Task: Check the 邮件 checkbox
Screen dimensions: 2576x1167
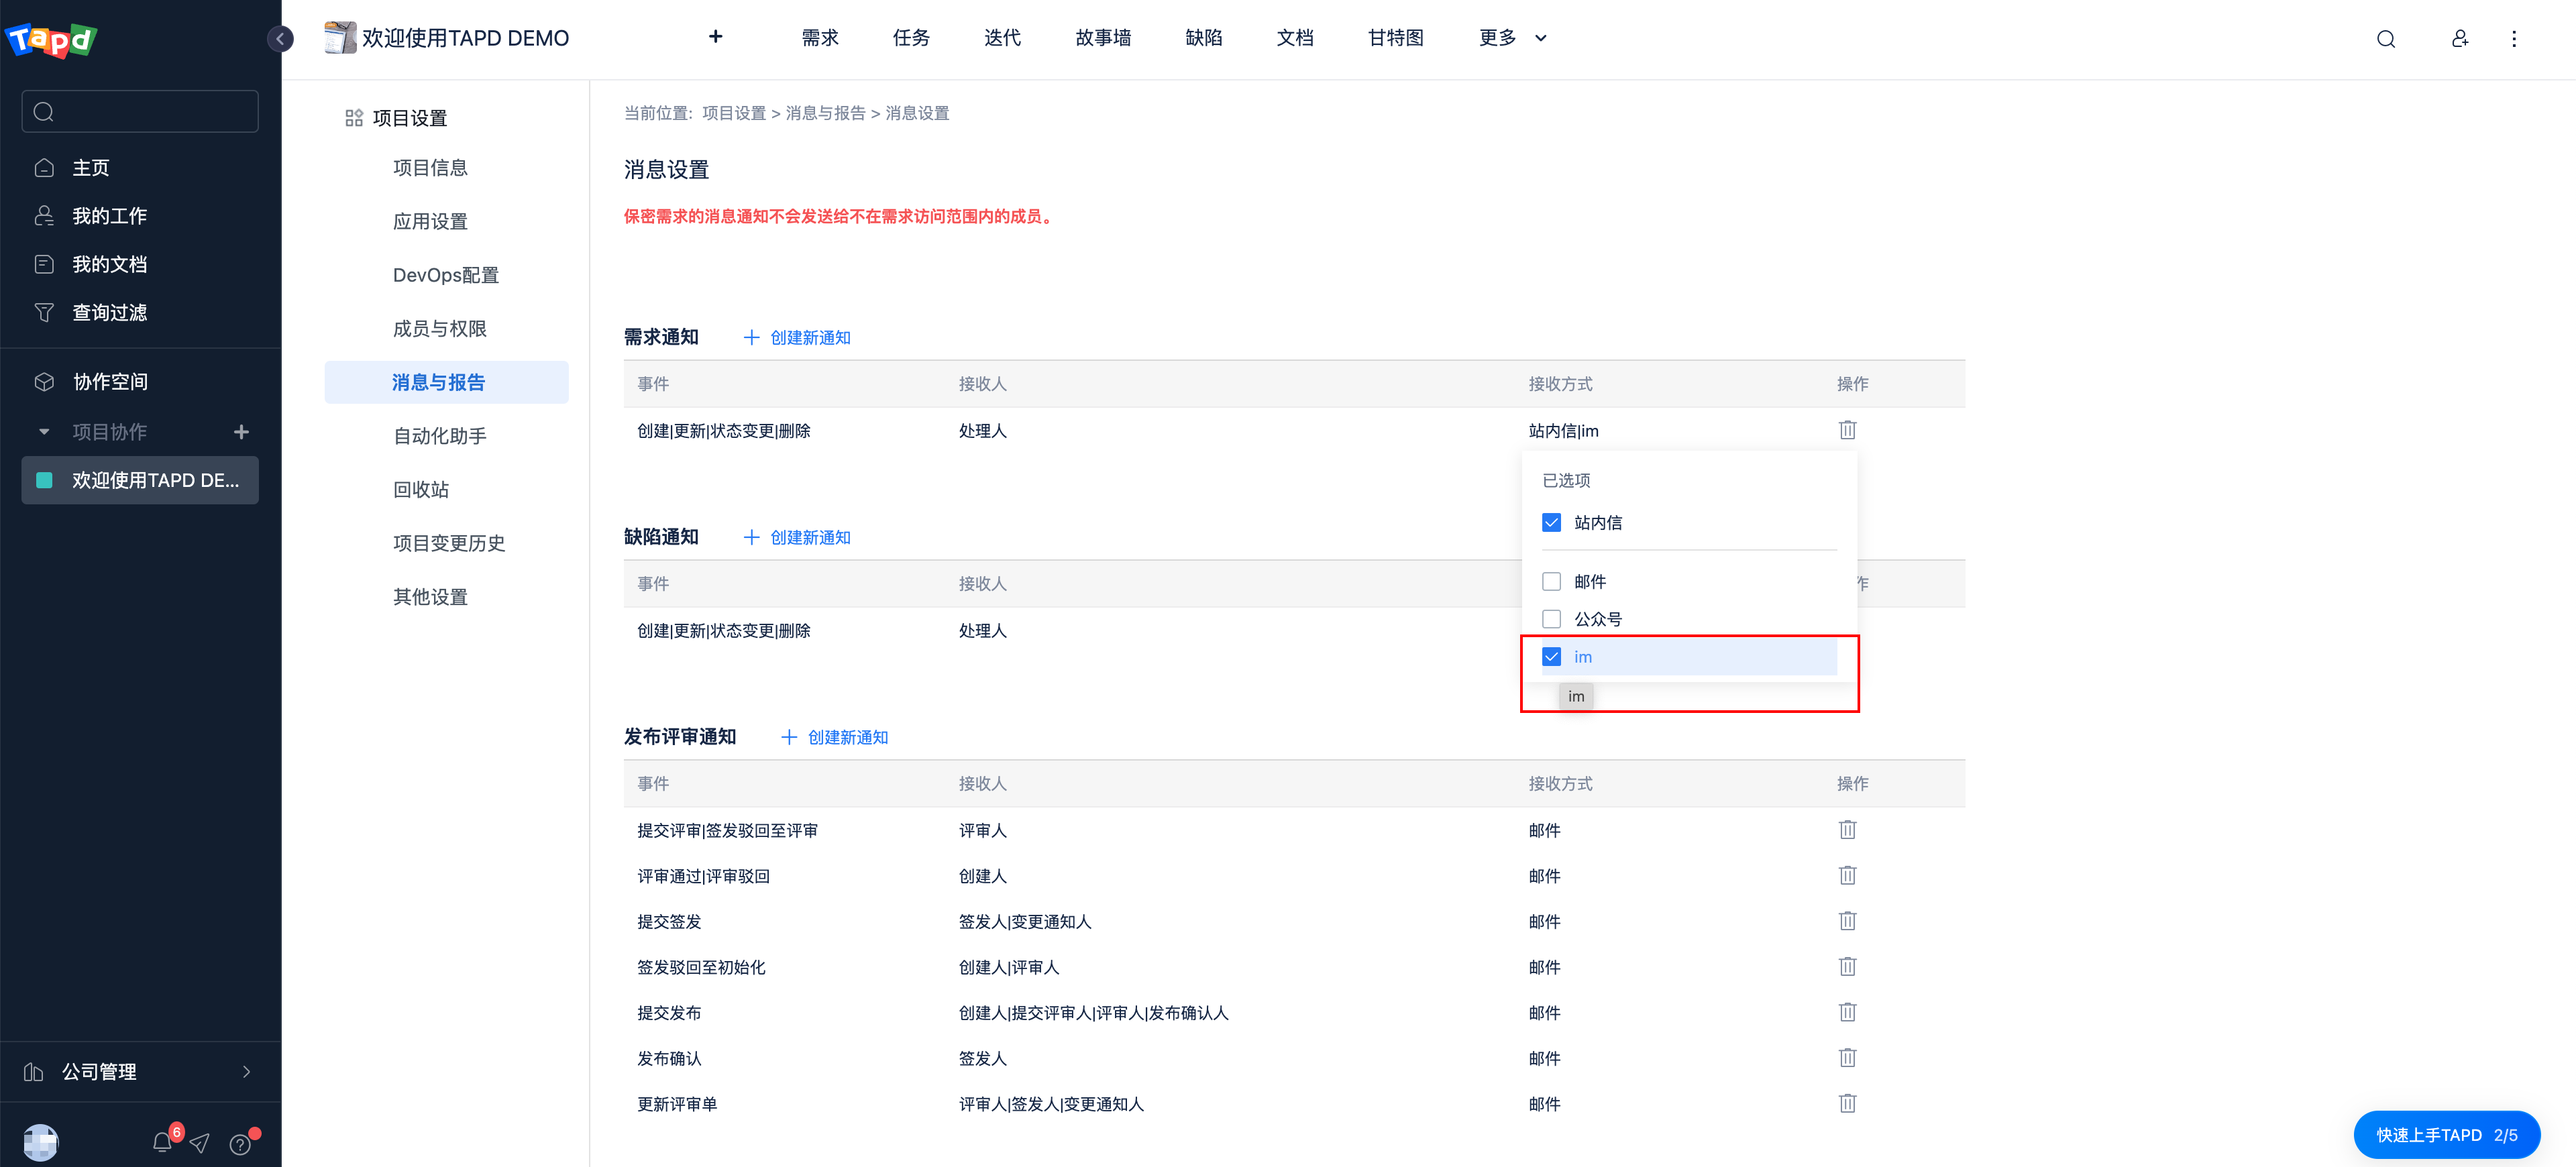Action: [x=1551, y=582]
